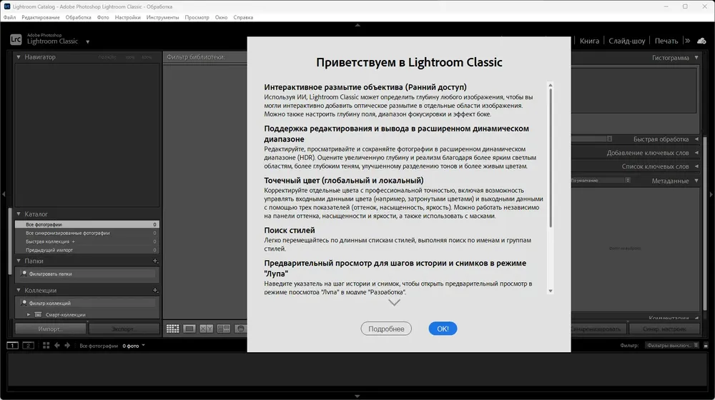
Task: Collapse the Каталог panel
Action: (19, 214)
